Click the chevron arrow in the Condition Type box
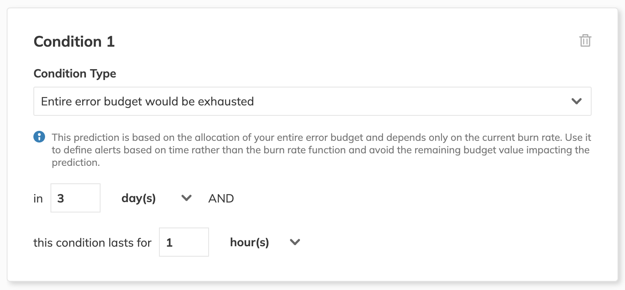625x290 pixels. coord(576,101)
